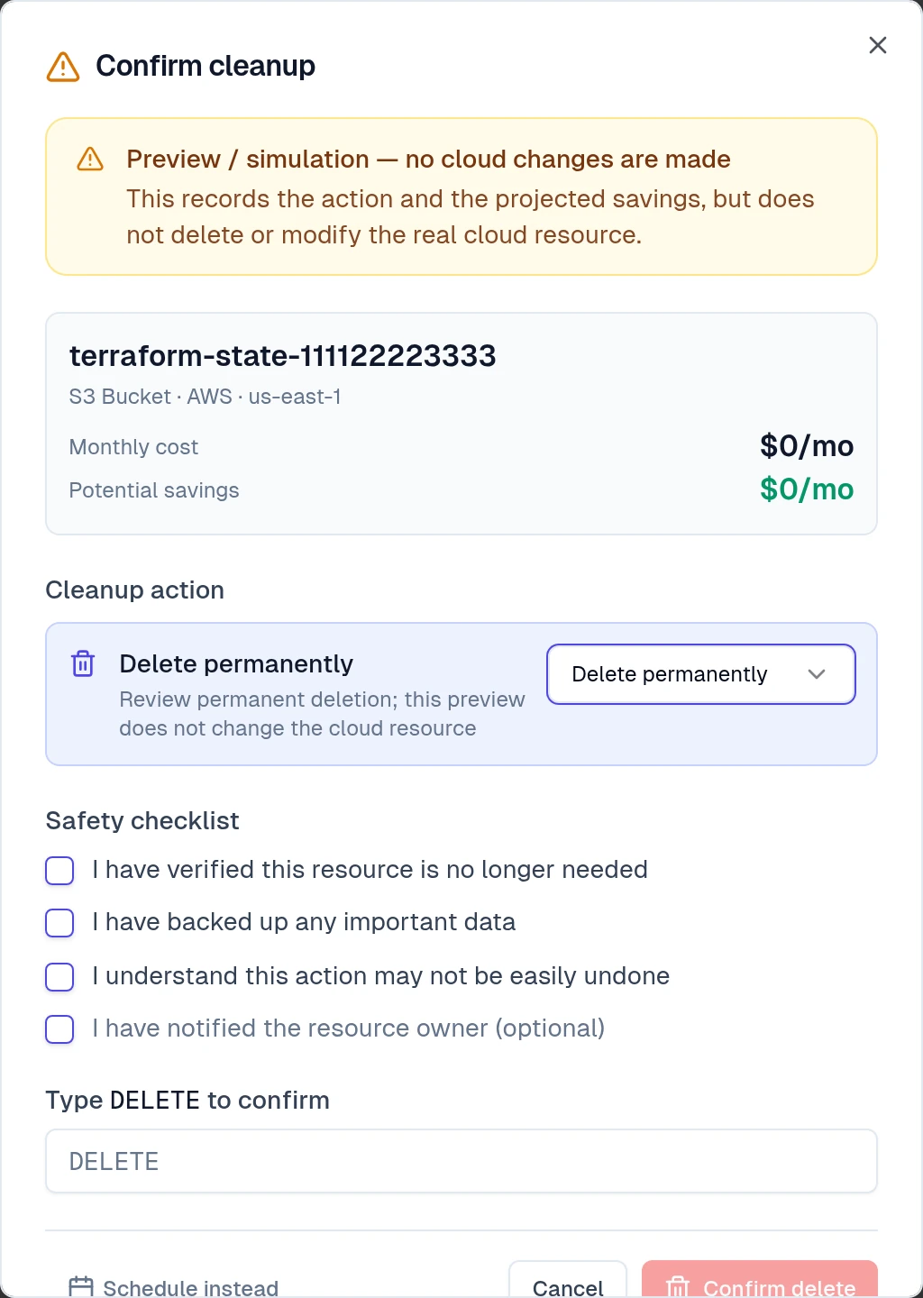Check 'I have backed up any important data'

click(59, 923)
